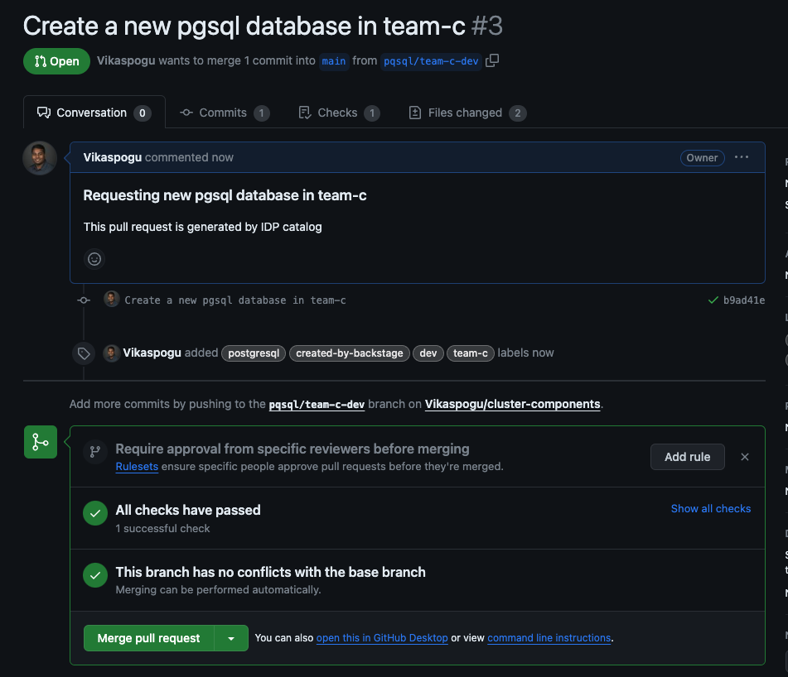Image resolution: width=788 pixels, height=677 pixels.
Task: Click Show all checks
Action: [x=711, y=508]
